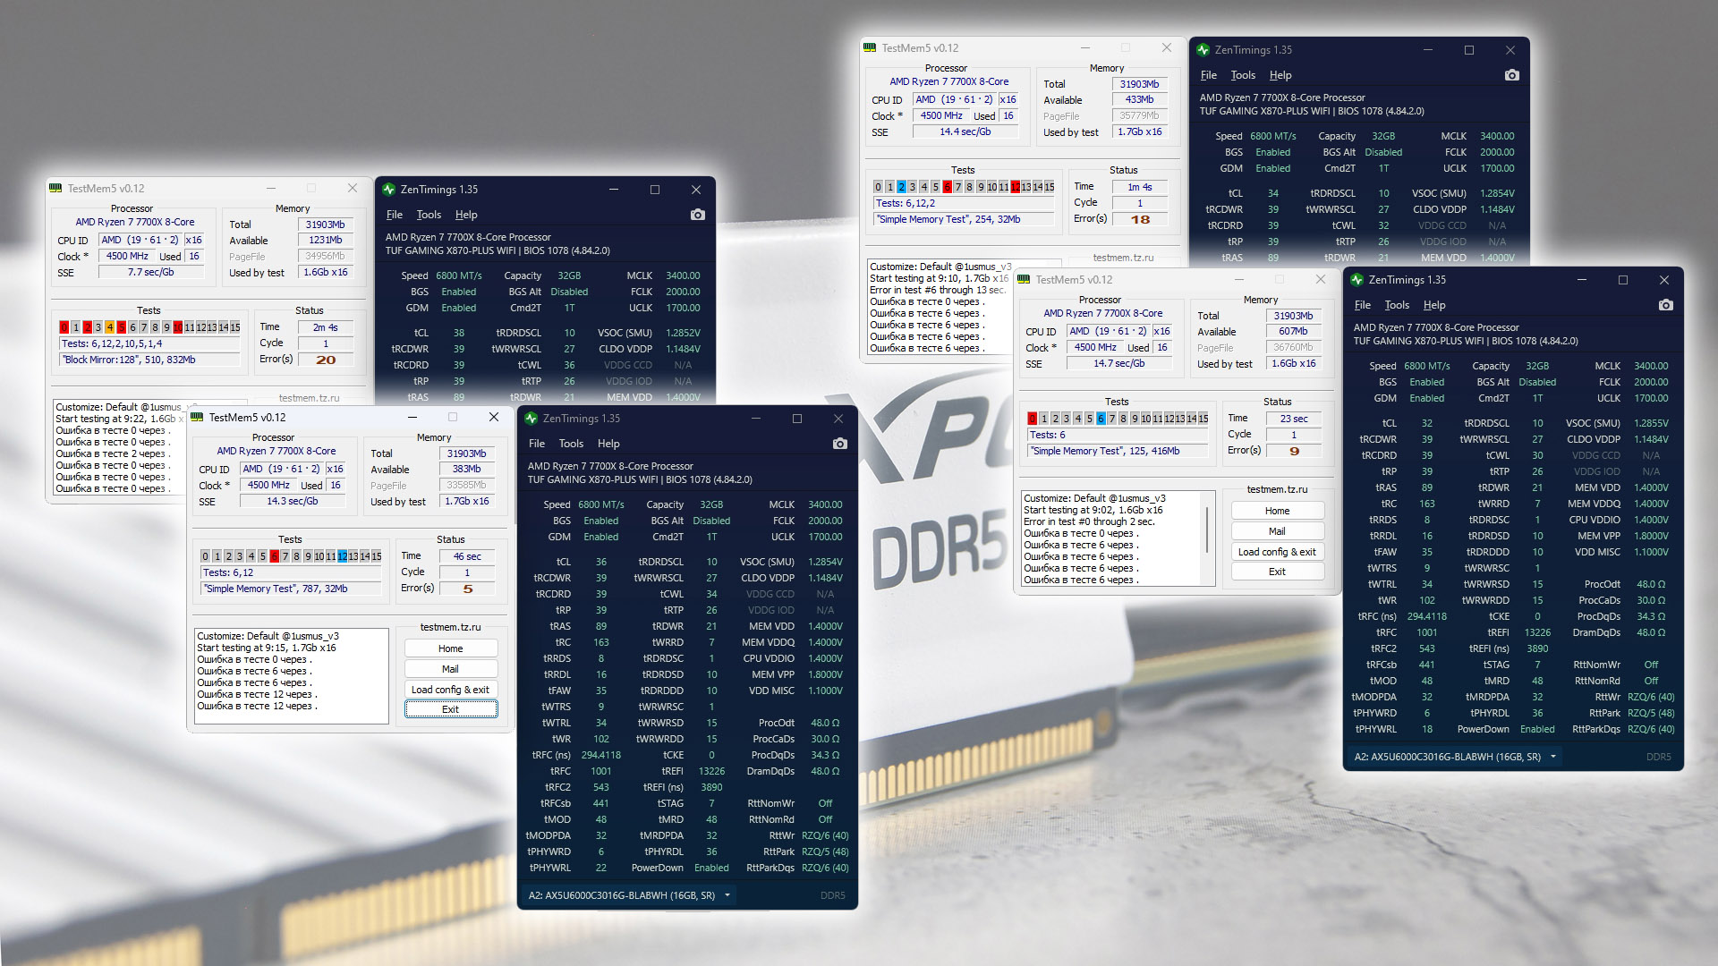This screenshot has height=966, width=1718.
Task: Expand A2 memory module dropdown in tCL 32 ZenTimings
Action: click(1553, 757)
